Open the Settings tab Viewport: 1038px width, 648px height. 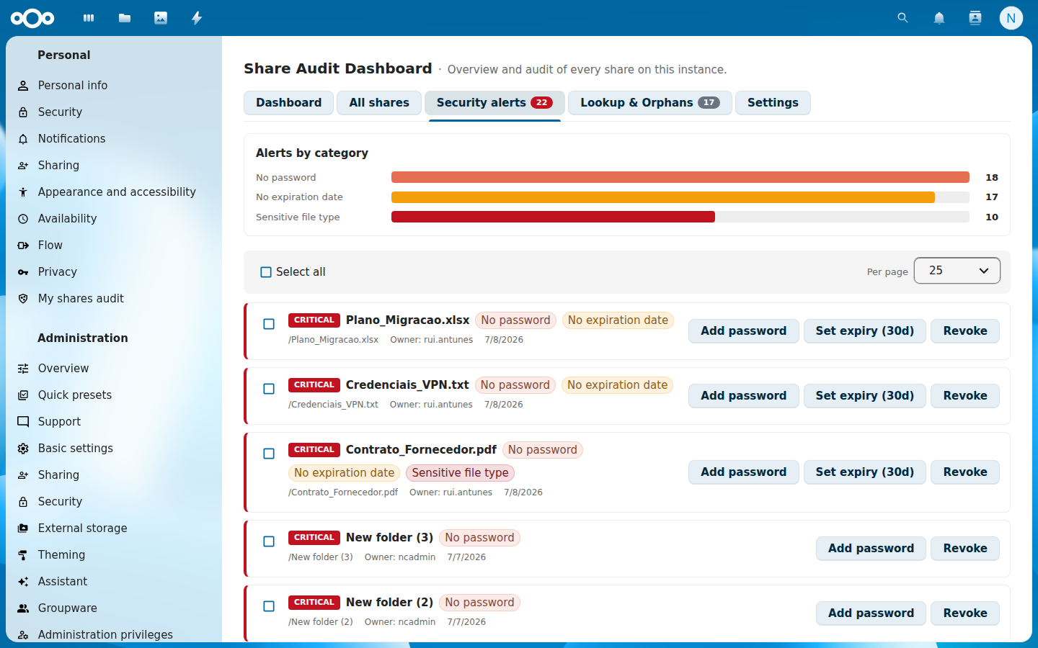click(x=773, y=103)
